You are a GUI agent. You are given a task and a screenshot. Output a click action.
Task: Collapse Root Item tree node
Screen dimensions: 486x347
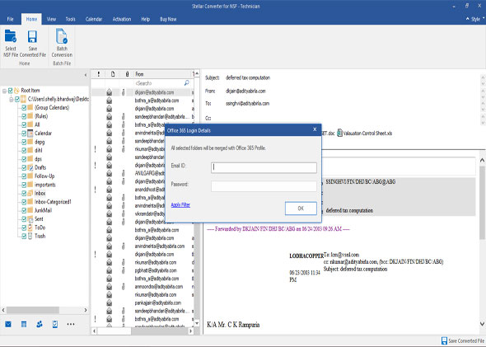5,91
